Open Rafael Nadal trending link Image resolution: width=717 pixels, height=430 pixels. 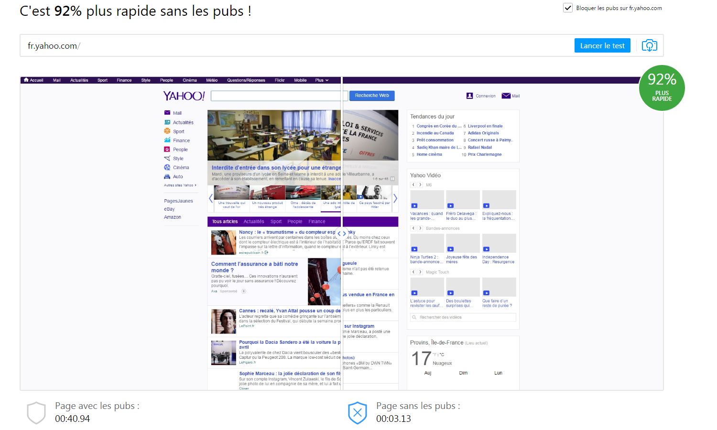coord(480,147)
